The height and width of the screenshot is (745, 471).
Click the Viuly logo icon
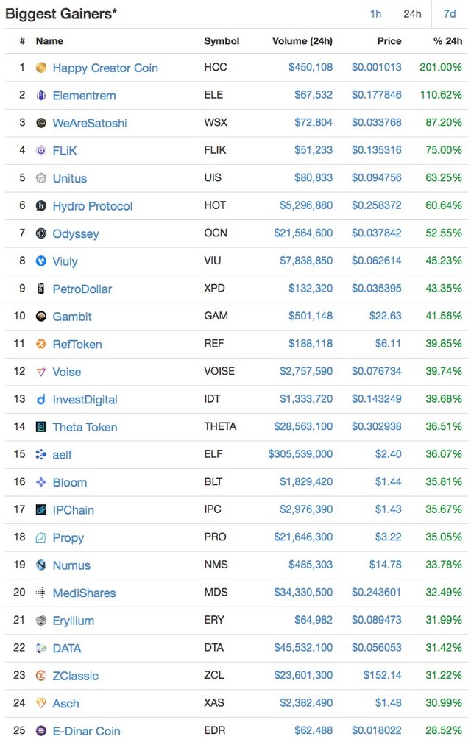[x=41, y=261]
